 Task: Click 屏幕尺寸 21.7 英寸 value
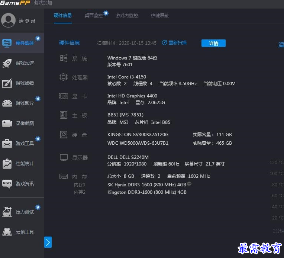point(204,164)
